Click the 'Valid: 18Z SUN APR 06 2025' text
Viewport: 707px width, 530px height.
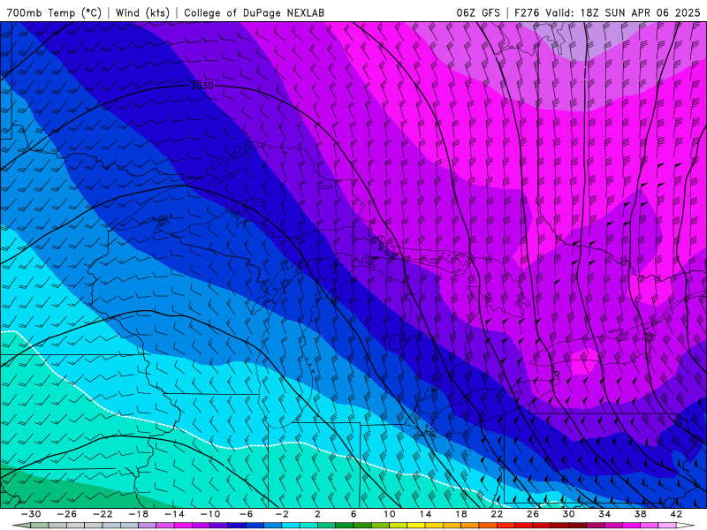[x=623, y=12]
